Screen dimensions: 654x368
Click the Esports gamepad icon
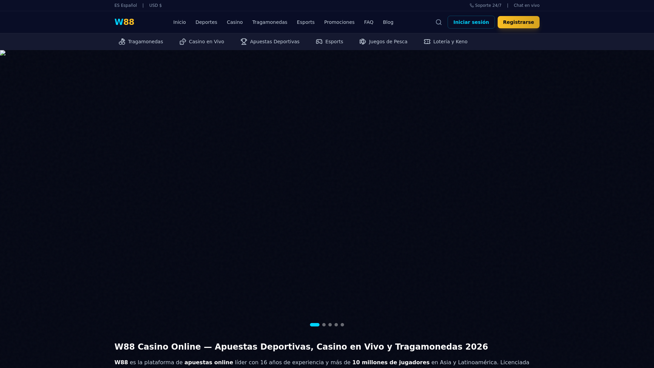tap(319, 42)
